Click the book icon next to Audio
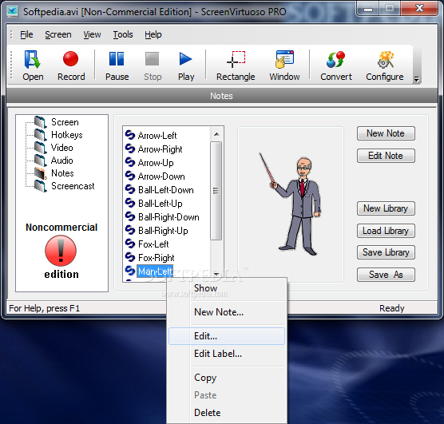Viewport: 444px width, 424px height. 41,160
